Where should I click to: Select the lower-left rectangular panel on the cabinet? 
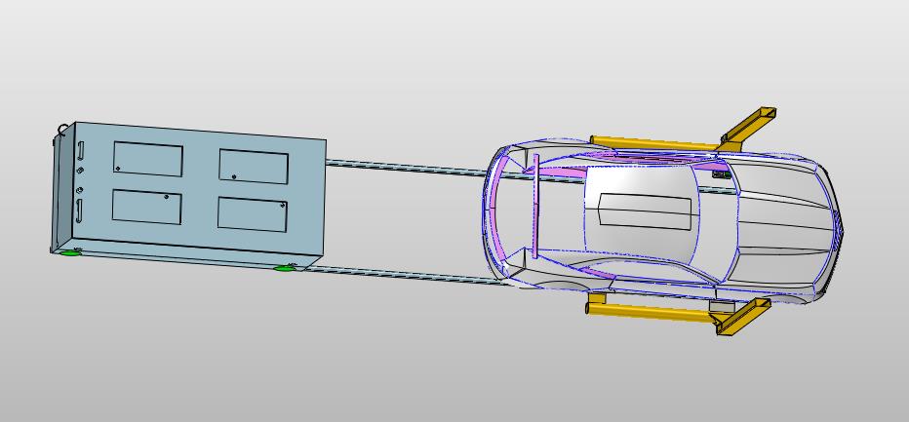point(146,207)
